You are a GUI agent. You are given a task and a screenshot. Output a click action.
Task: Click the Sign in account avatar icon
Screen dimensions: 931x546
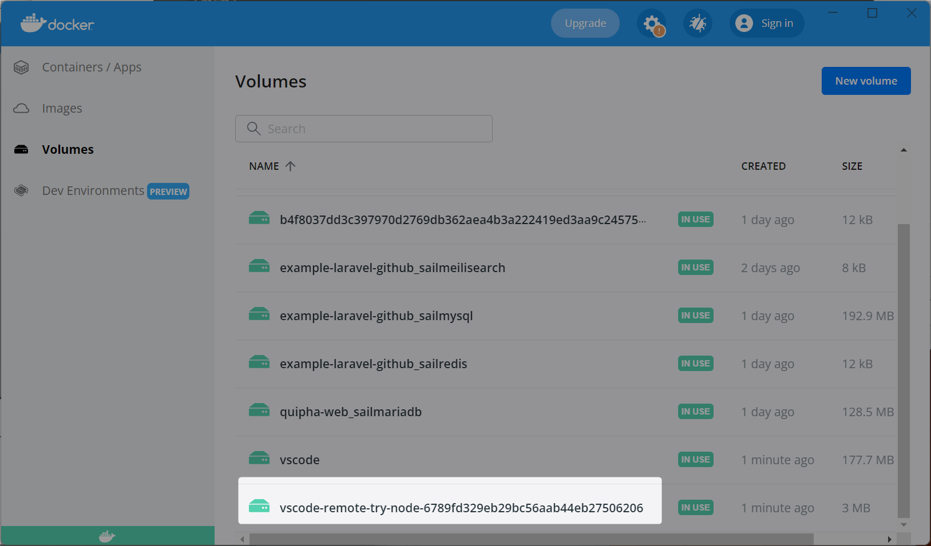tap(744, 23)
